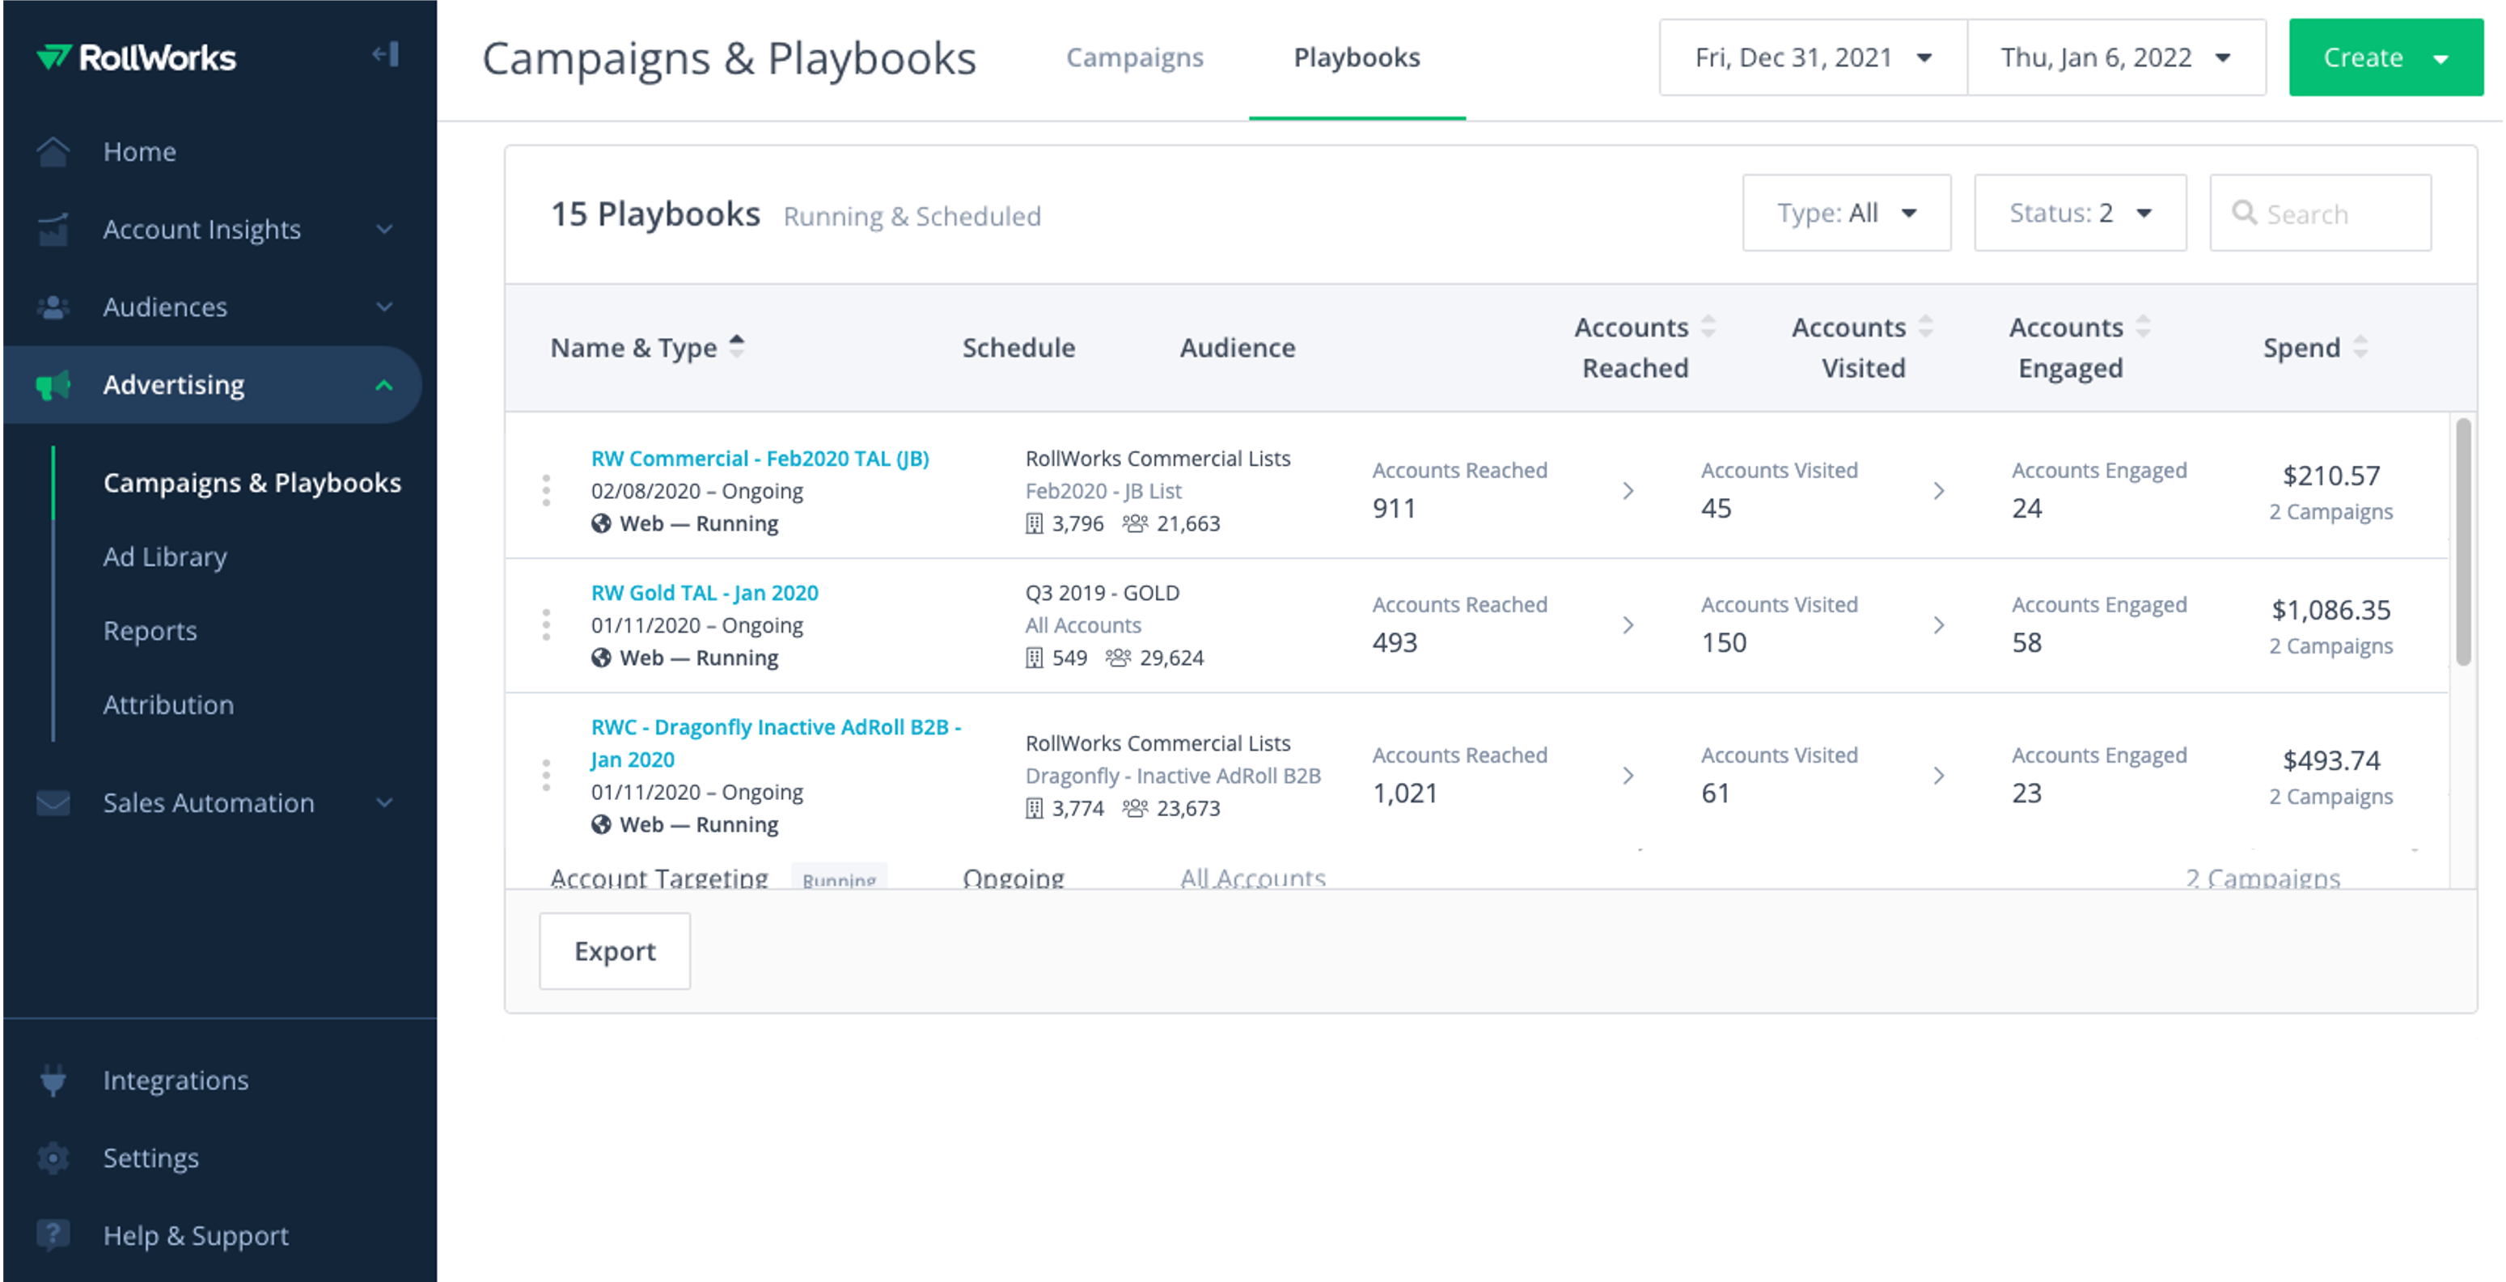Screen dimensions: 2506x1282
Task: Open the Feb2020 - JB List audience link
Action: pyautogui.click(x=1103, y=491)
